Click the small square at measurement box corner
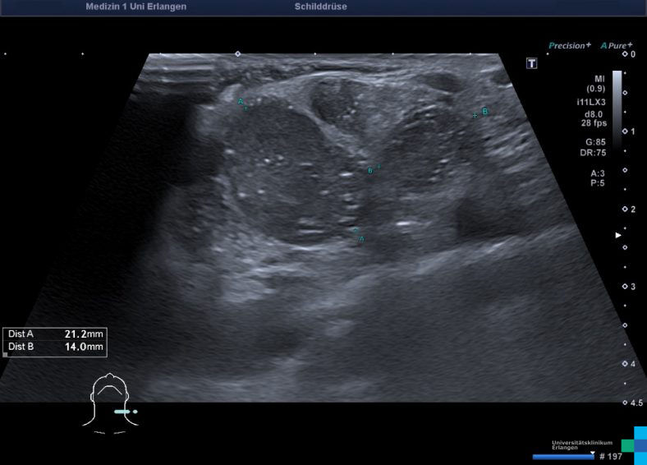This screenshot has height=465, width=647. pos(6,355)
